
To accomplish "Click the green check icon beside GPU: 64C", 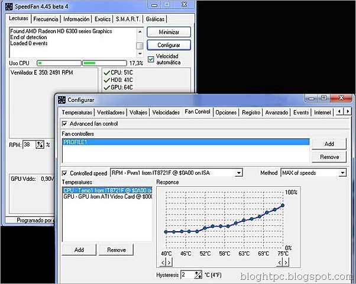I will pos(106,88).
